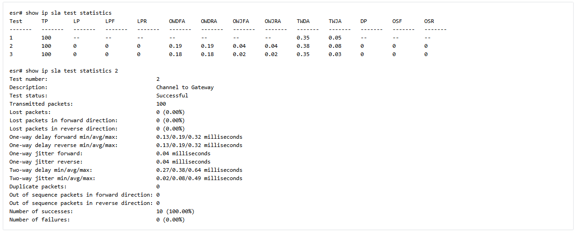Click the 0.03 TWJA value in row 3
The height and width of the screenshot is (232, 575).
335,54
